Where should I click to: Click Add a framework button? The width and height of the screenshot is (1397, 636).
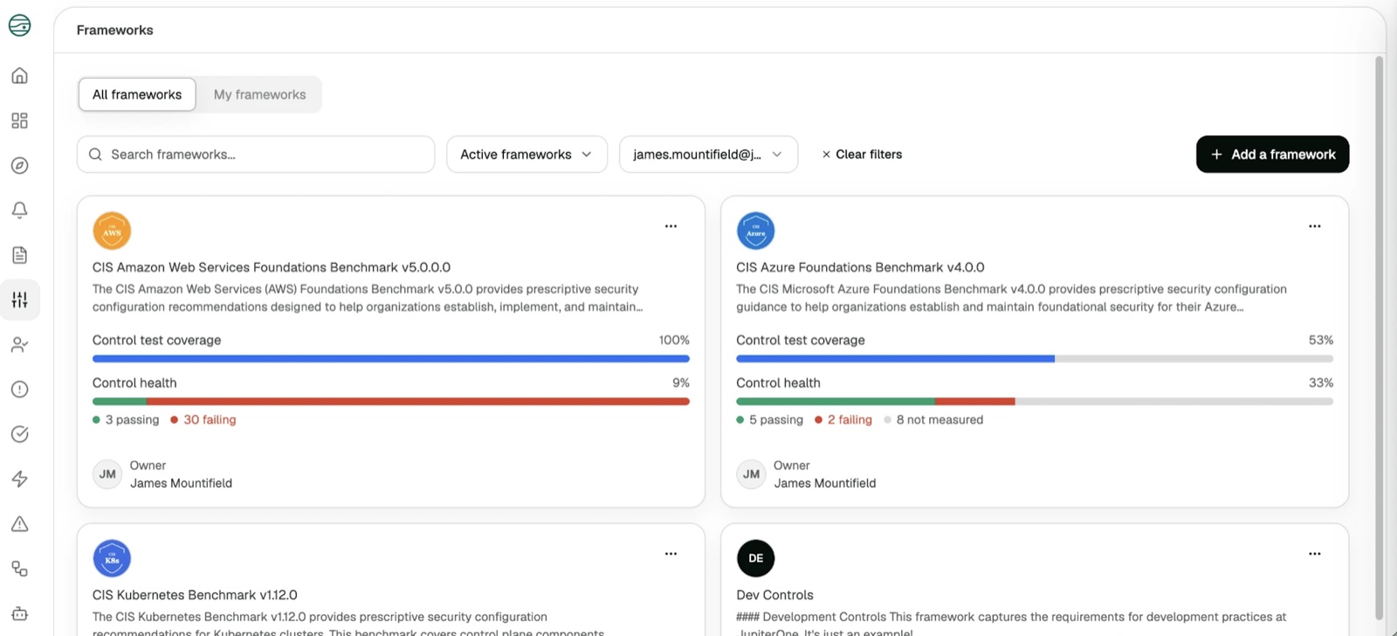pyautogui.click(x=1272, y=155)
